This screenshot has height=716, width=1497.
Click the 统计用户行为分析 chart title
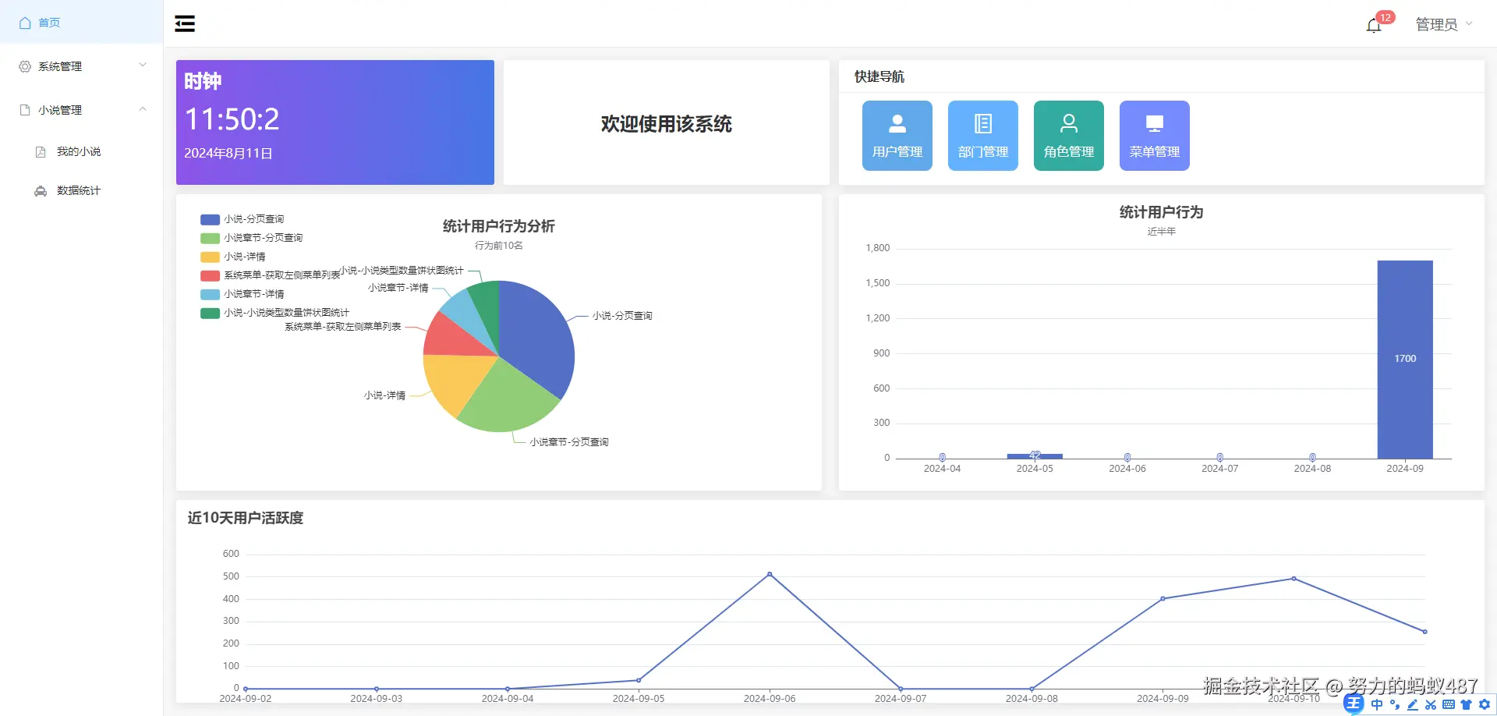click(x=499, y=226)
